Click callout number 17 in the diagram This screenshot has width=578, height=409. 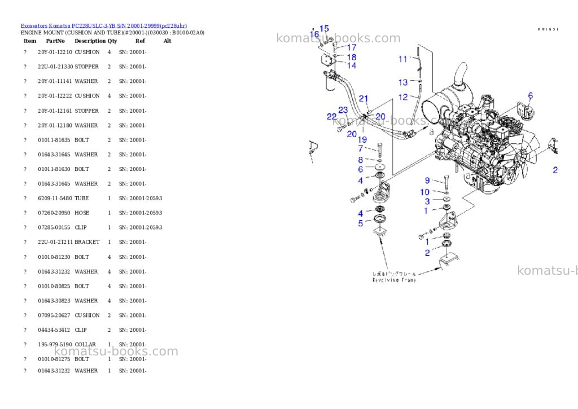352,47
